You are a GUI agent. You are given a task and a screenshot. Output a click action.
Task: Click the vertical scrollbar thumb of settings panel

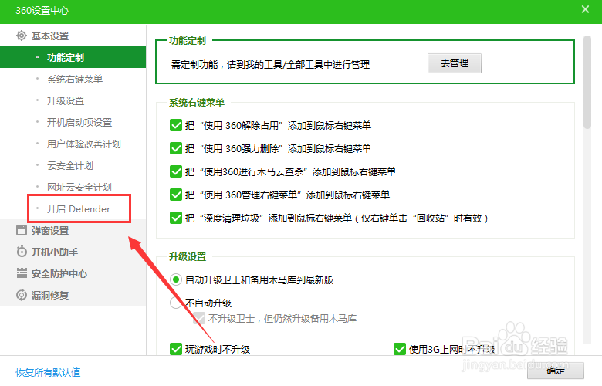click(x=587, y=82)
